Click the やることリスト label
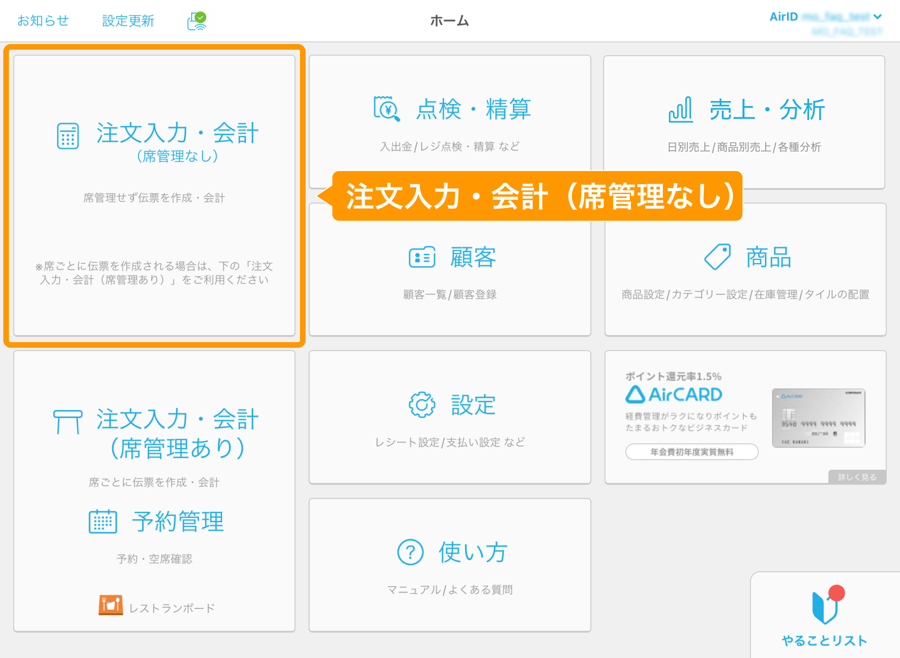Viewport: 900px width, 658px height. [x=825, y=641]
